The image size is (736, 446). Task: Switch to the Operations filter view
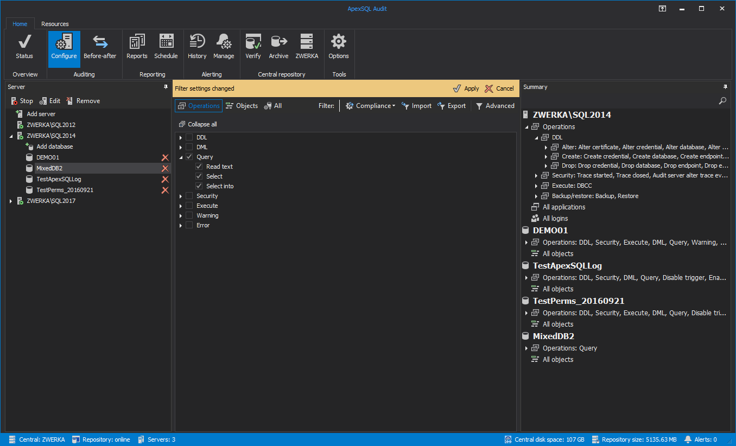click(199, 106)
